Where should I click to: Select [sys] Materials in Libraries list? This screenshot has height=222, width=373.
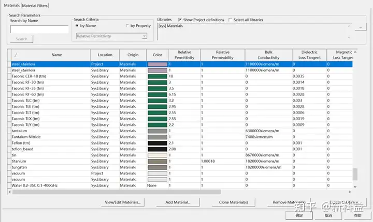170,26
